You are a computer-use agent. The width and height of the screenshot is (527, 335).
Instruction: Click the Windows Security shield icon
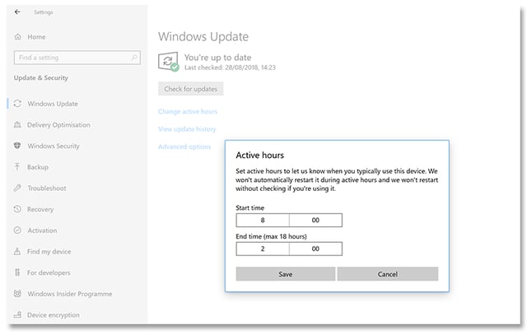(x=17, y=146)
